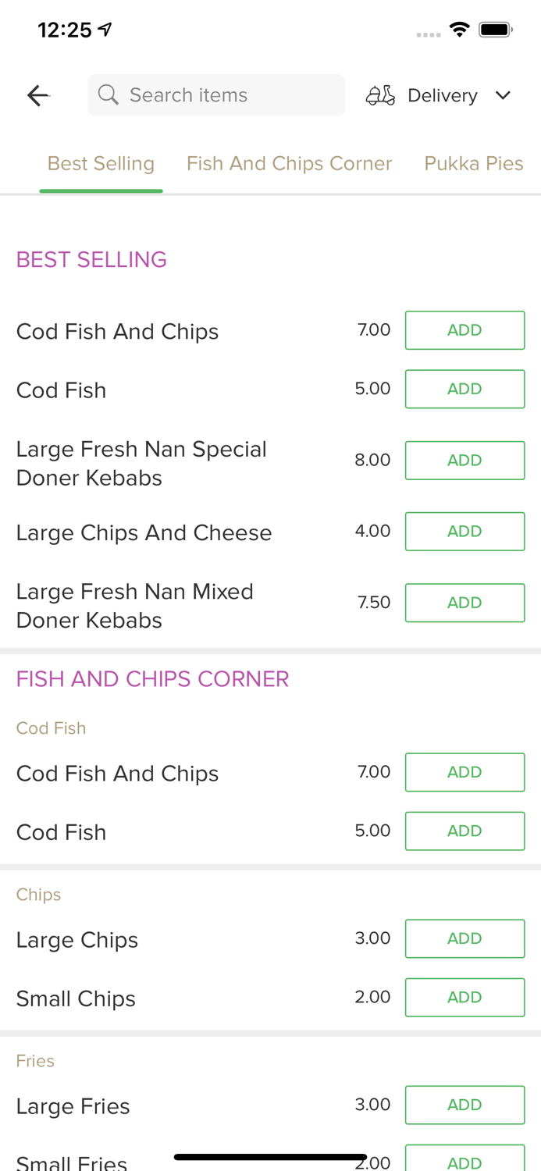
Task: Click the magnifying glass search icon
Action: click(x=109, y=94)
